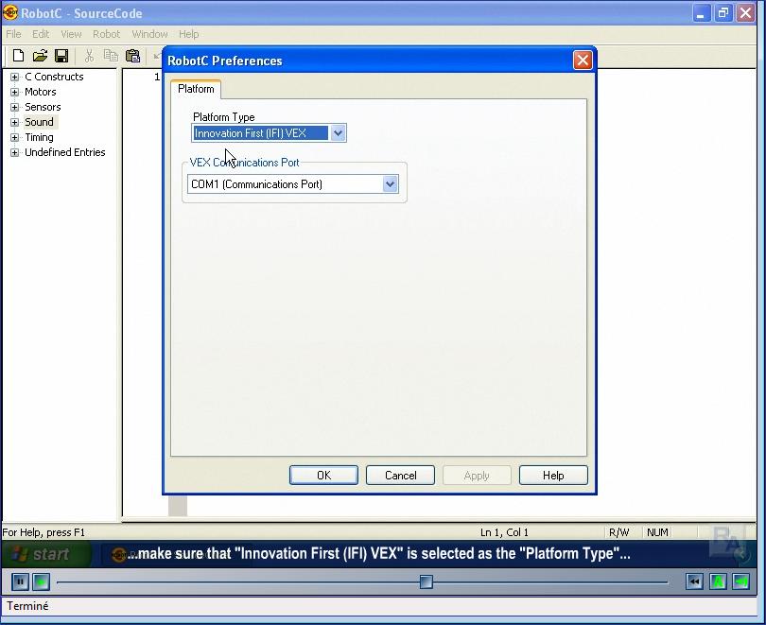The height and width of the screenshot is (625, 766).
Task: Click the Open file folder icon
Action: tap(40, 56)
